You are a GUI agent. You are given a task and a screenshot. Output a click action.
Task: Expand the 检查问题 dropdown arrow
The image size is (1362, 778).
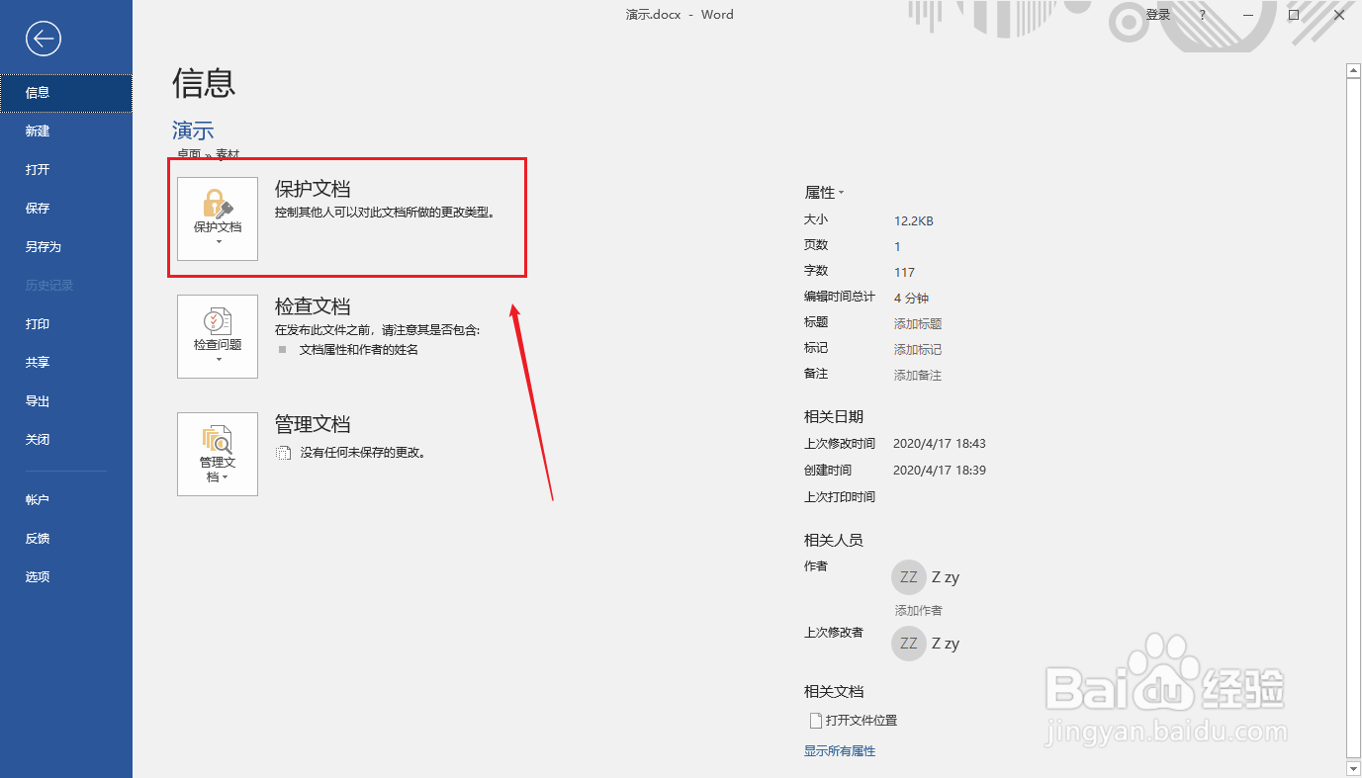pyautogui.click(x=217, y=359)
